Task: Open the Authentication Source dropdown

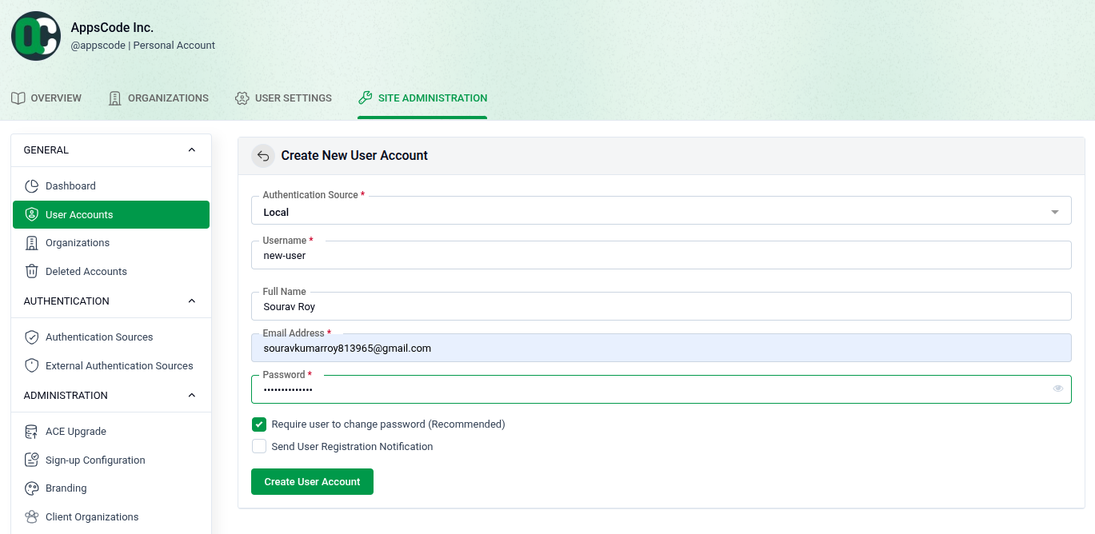Action: click(1054, 210)
